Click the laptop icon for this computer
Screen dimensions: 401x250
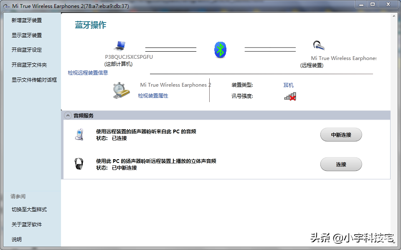point(119,46)
